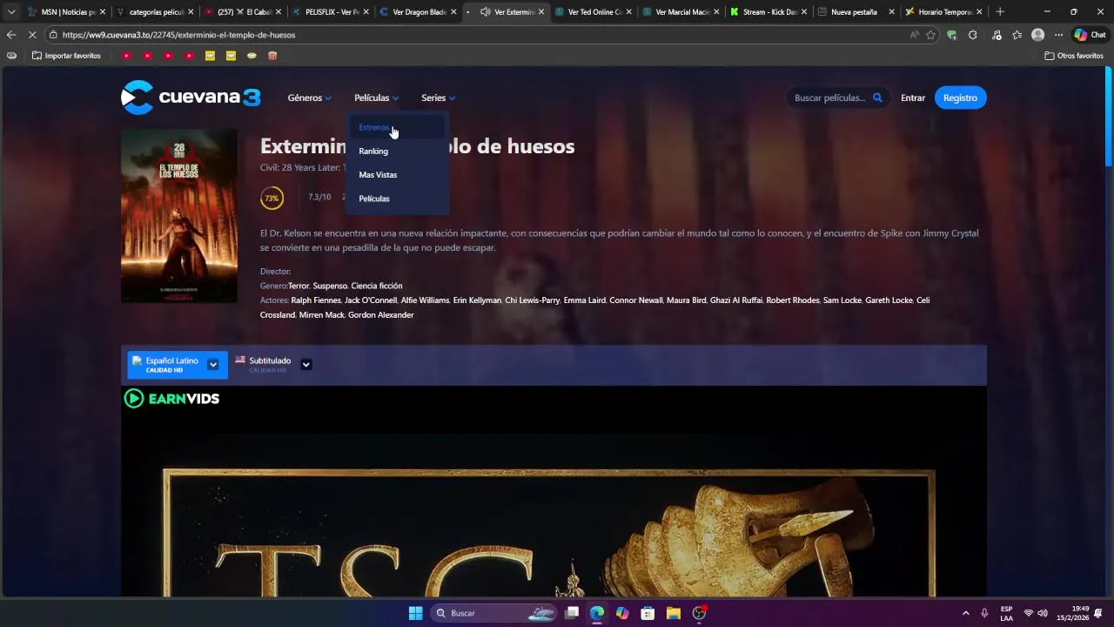Click the taskbar Buscar search box
1114x627 pixels.
[x=494, y=613]
